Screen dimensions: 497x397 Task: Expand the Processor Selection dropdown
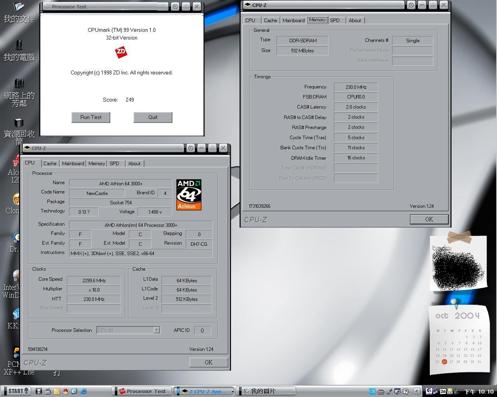pos(156,330)
